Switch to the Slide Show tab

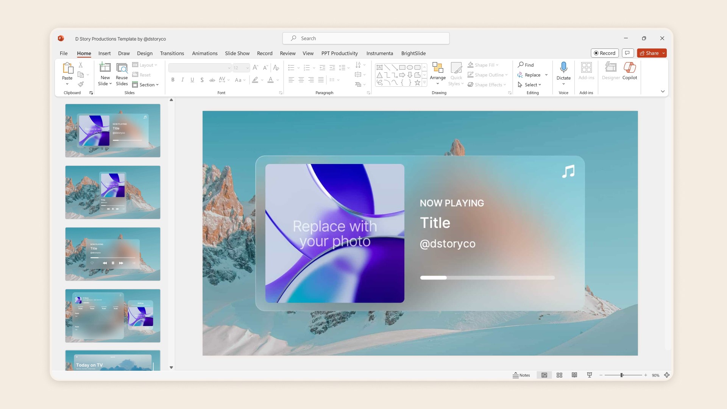coord(237,53)
